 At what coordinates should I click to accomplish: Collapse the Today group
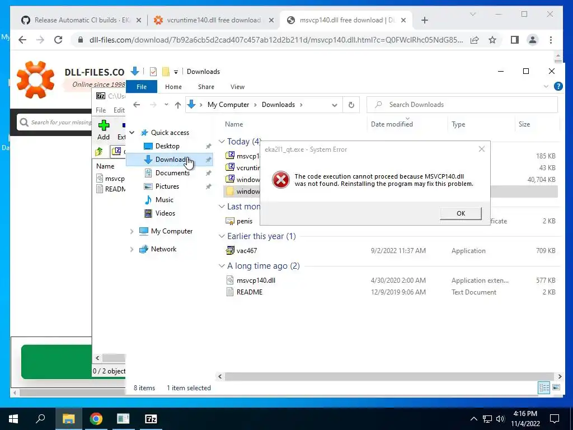222,141
